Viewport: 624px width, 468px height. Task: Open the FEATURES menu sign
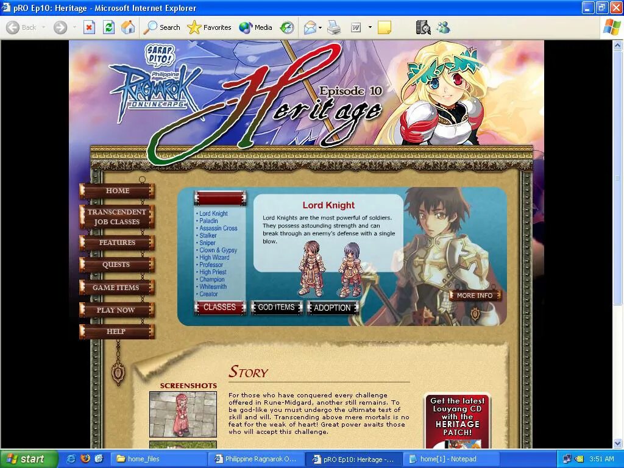tap(117, 243)
